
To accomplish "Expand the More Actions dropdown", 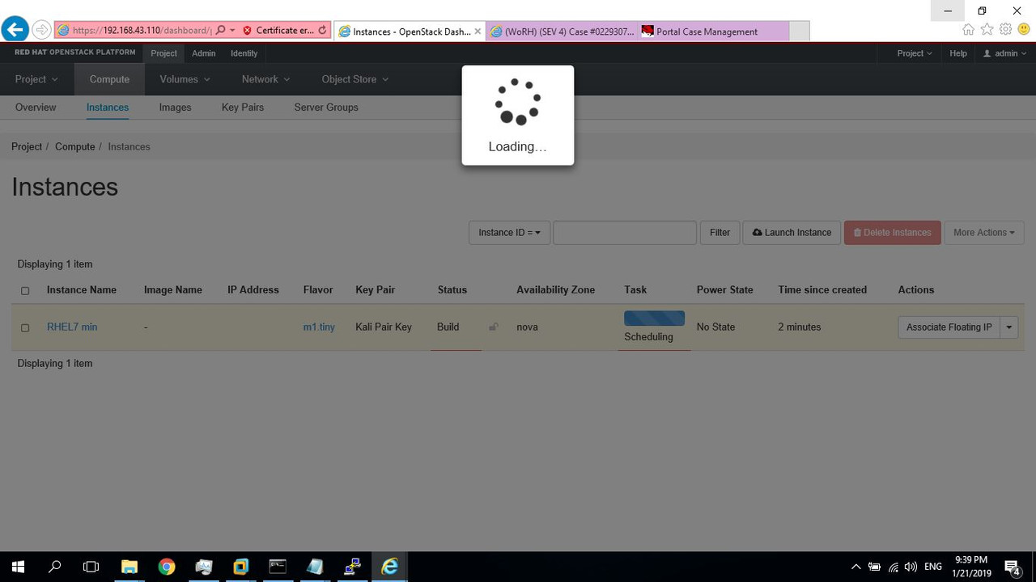I will pyautogui.click(x=983, y=233).
